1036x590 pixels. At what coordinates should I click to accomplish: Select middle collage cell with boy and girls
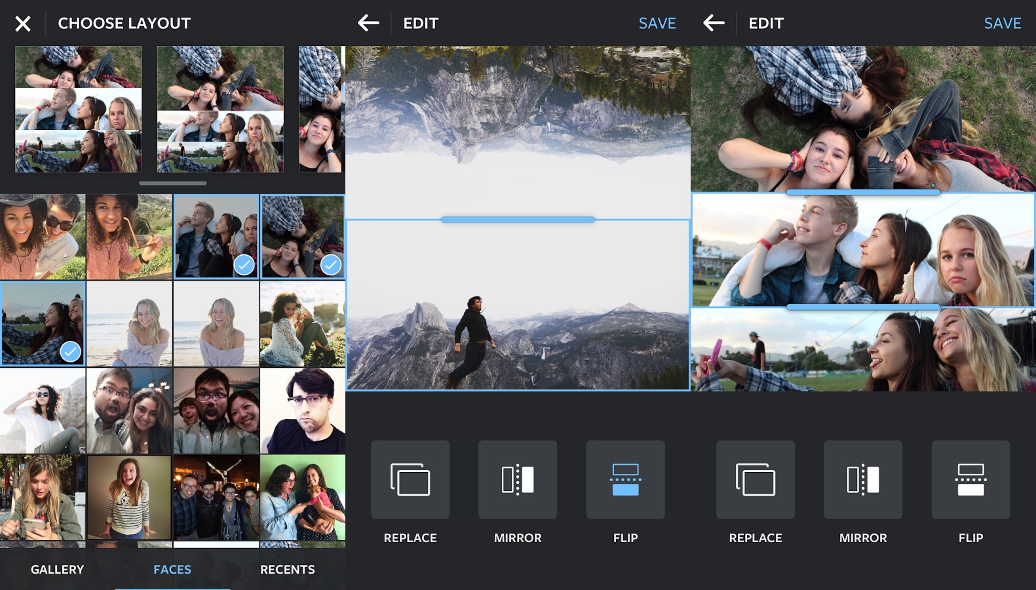click(x=863, y=250)
